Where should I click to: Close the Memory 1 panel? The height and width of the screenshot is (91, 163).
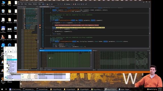point(150,51)
